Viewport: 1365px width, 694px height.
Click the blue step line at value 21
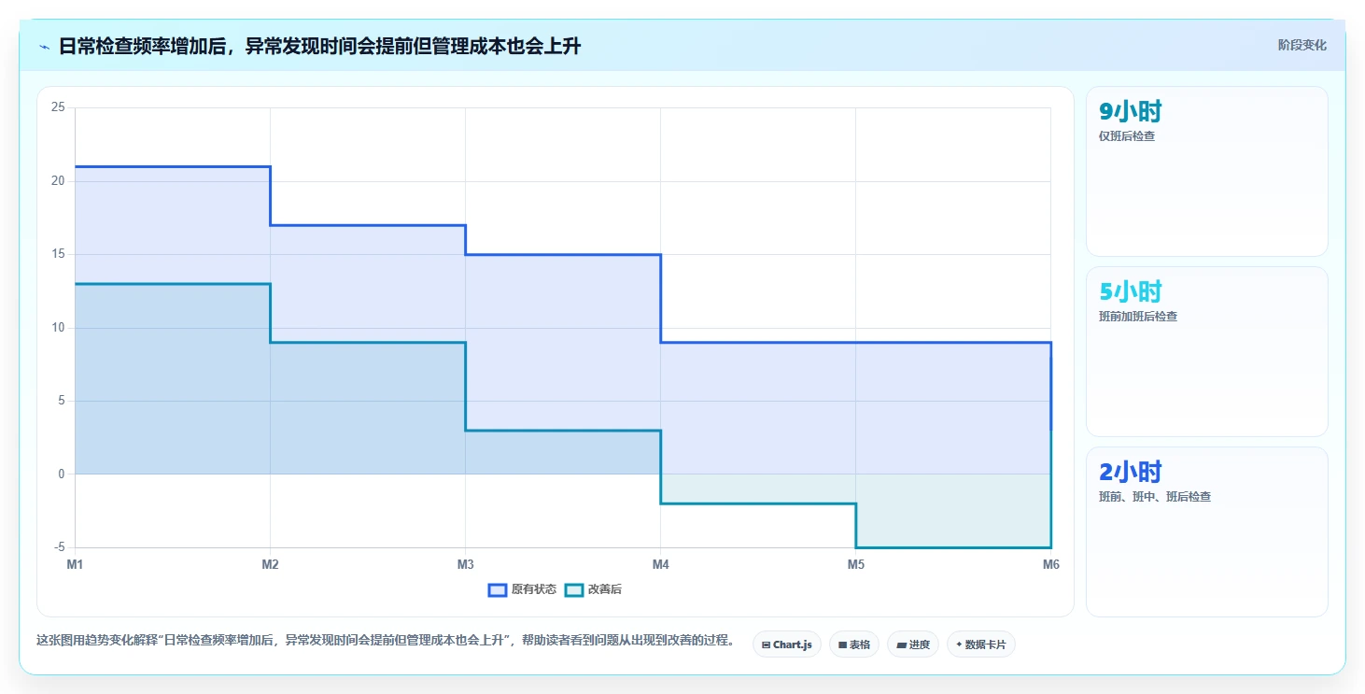click(173, 166)
